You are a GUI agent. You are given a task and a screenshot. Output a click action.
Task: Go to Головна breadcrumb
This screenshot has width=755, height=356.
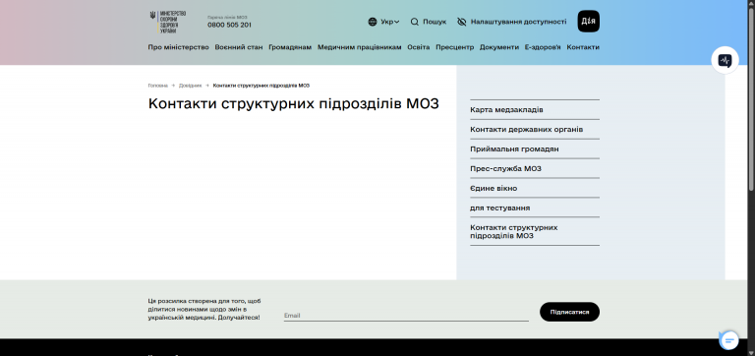coord(158,86)
